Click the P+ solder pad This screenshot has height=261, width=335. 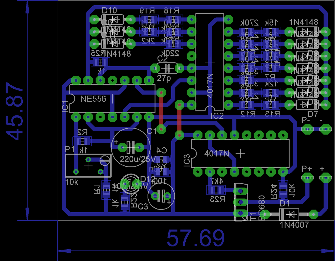[x=307, y=178]
